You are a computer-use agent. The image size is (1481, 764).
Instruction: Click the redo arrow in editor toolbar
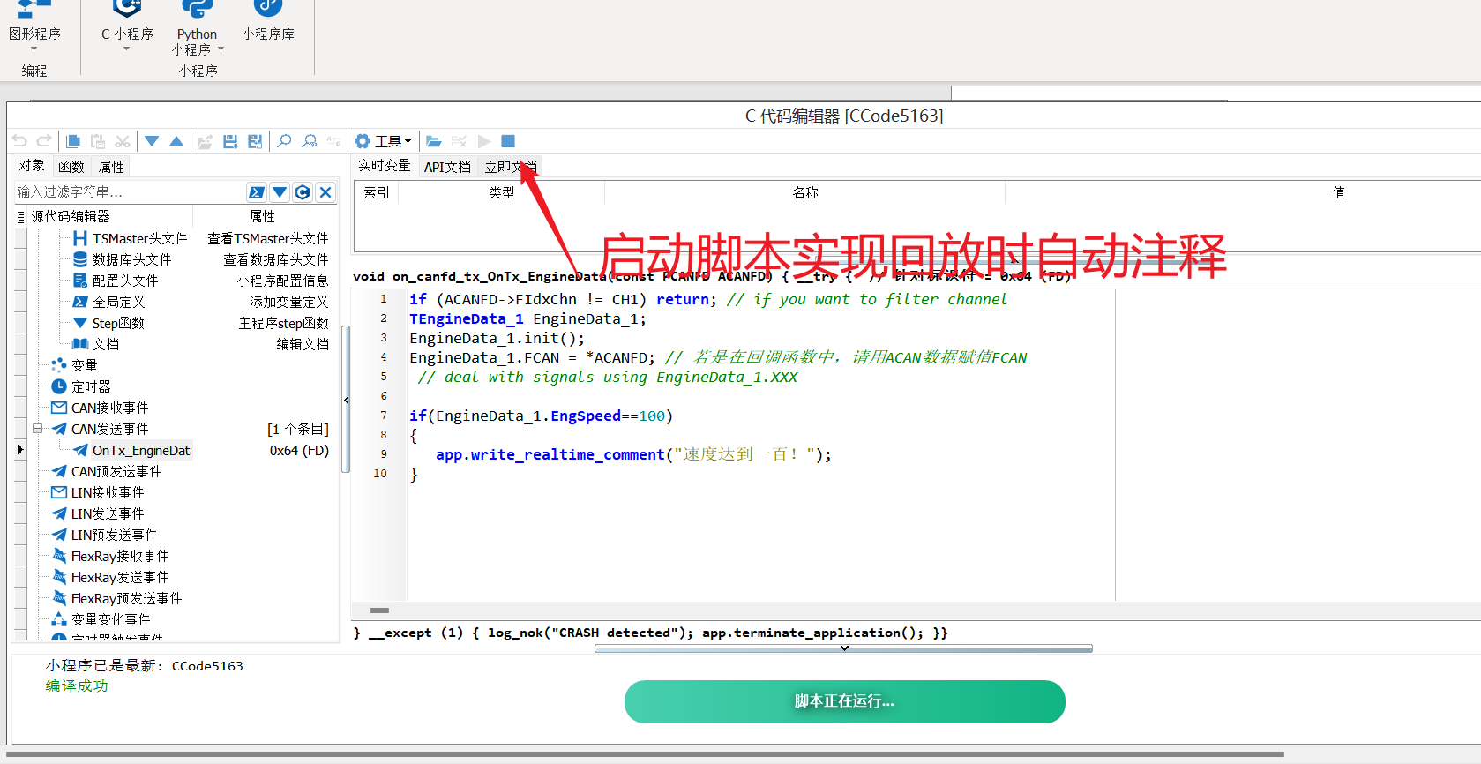44,141
